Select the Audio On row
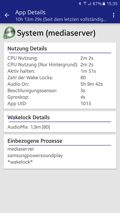 [x=60, y=84]
